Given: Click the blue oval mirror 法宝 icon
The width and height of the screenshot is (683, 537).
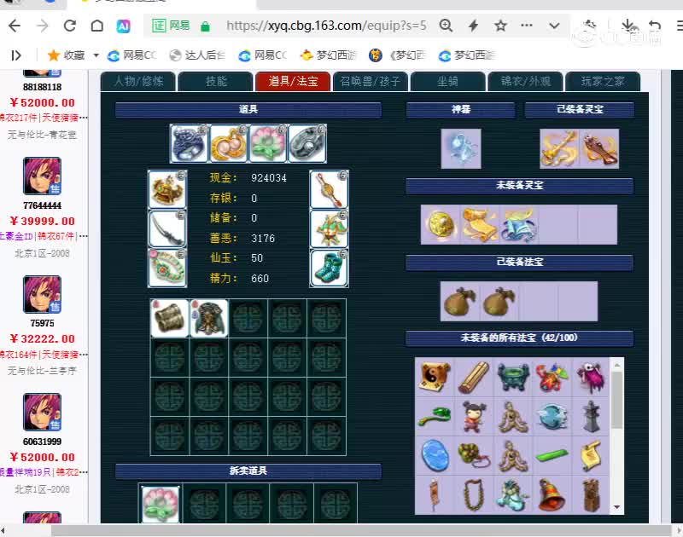Looking at the screenshot, I should click(x=435, y=456).
